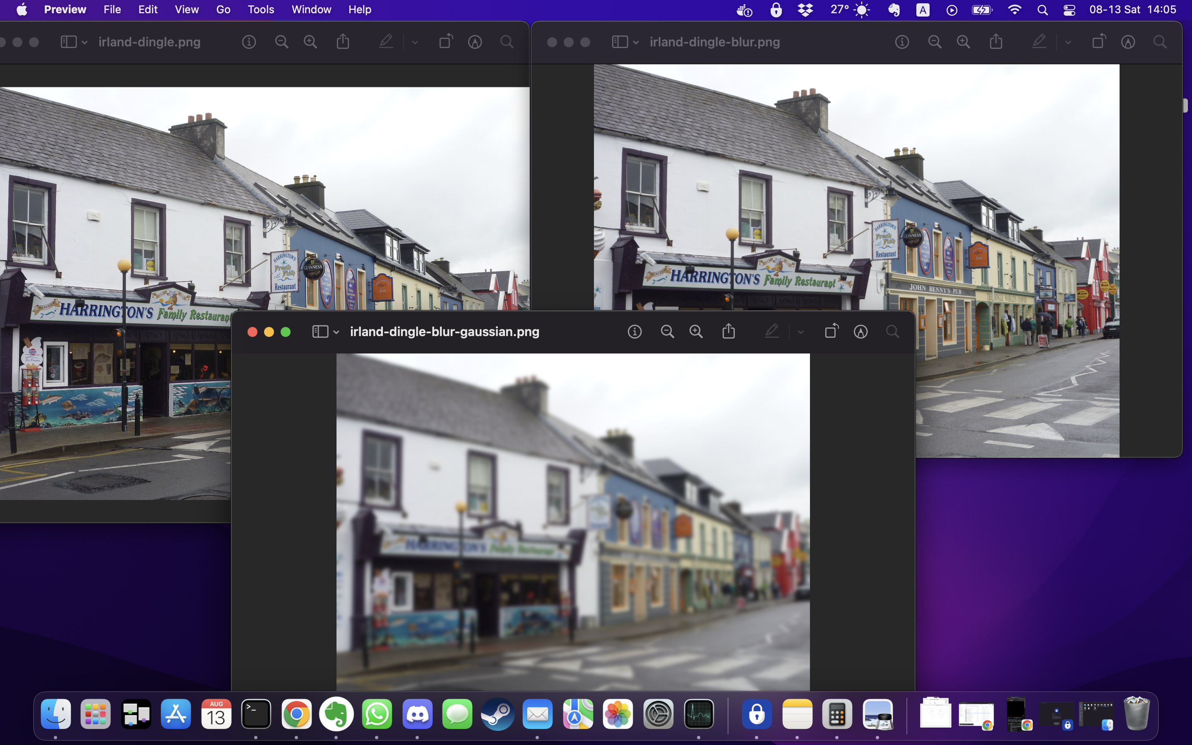Expand highlight options in irland-dingle.png window
Screen dimensions: 1192x745
(415, 42)
